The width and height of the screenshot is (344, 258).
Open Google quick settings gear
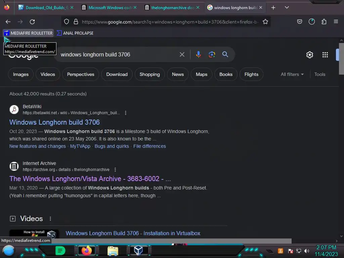point(309,55)
